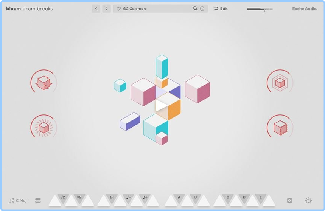325x211 pixels.
Task: Click the white triangle key between D and E
Action: coord(252,202)
